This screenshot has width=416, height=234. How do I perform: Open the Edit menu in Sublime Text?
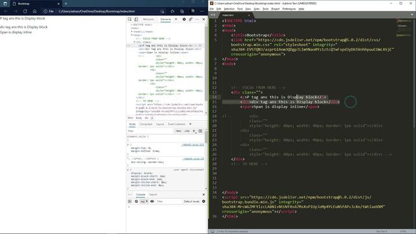coord(218,9)
